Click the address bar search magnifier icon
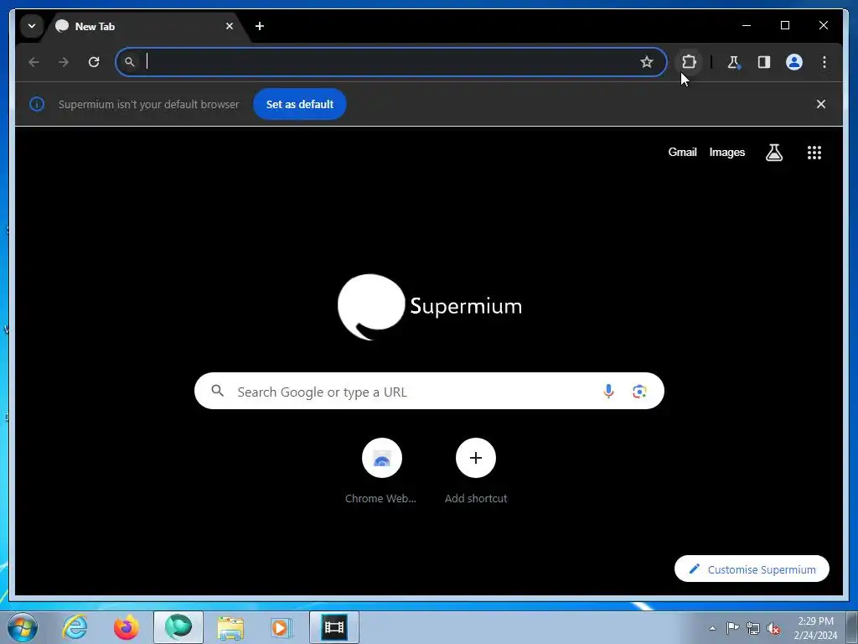Viewport: 858px width, 644px height. coord(130,62)
